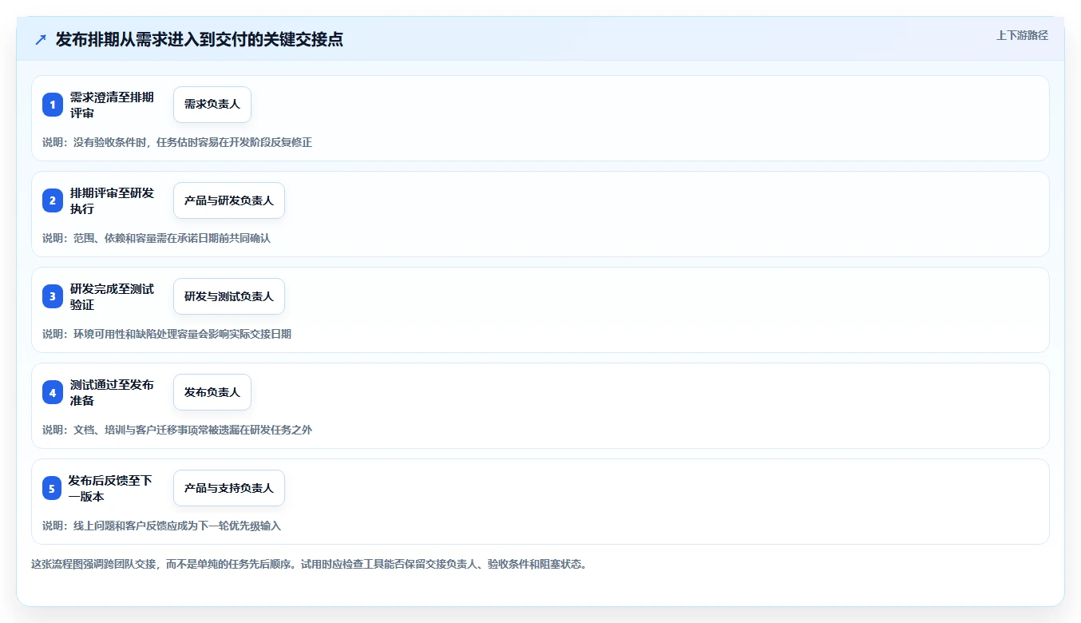Click the 上下游路径 label in header
This screenshot has width=1081, height=623.
[1022, 35]
